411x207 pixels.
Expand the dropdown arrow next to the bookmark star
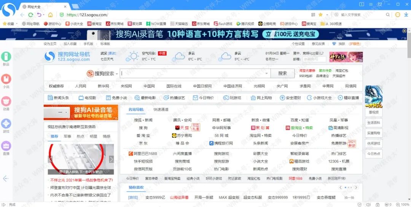[327, 15]
